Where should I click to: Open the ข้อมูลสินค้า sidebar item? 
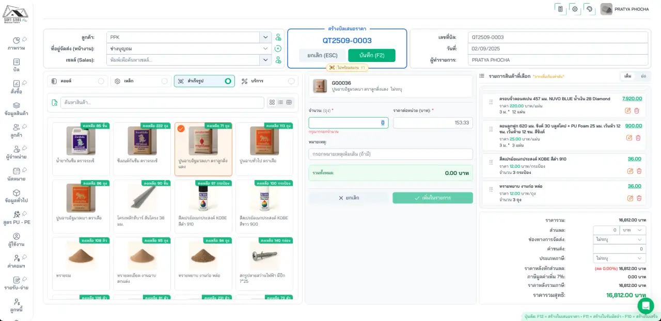[17, 108]
